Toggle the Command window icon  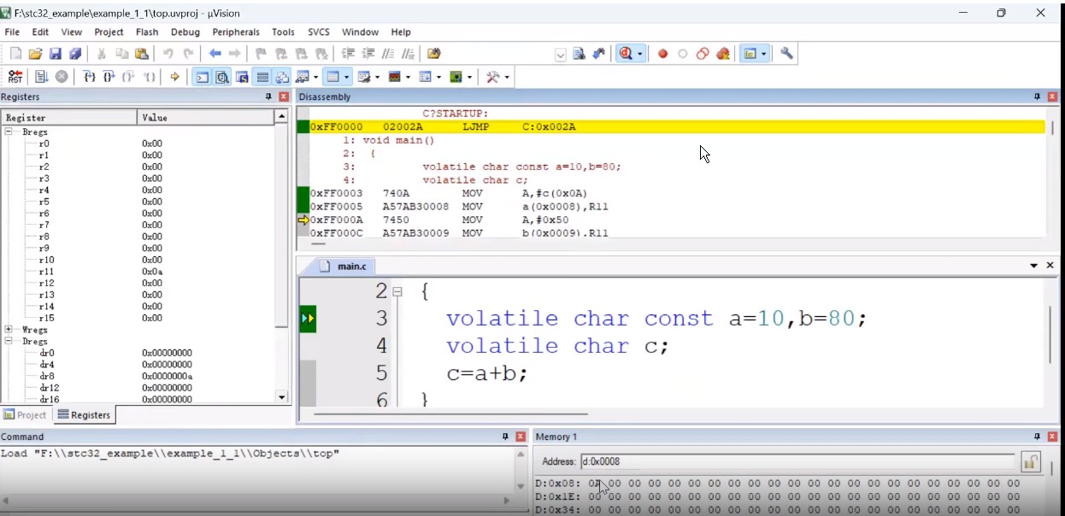(x=202, y=77)
